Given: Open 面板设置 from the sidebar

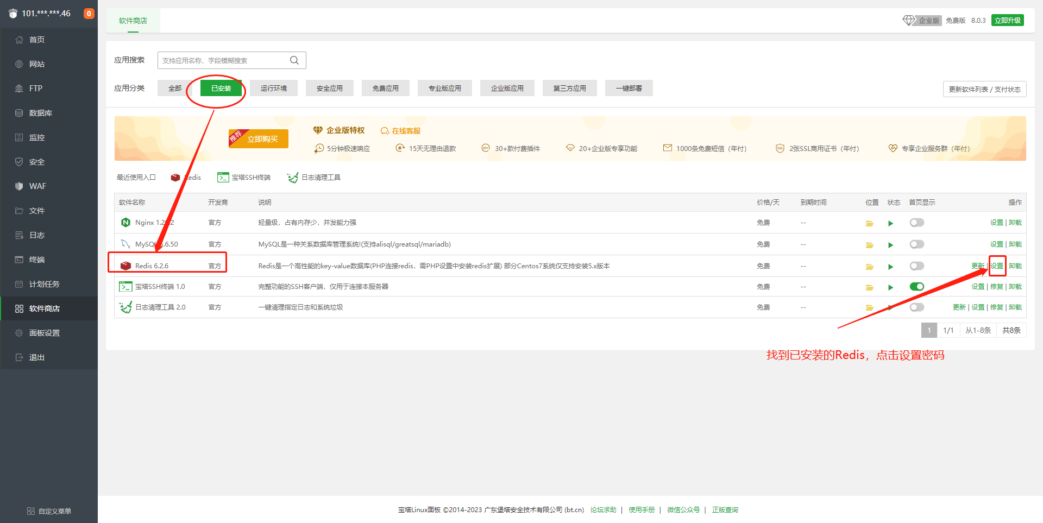Looking at the screenshot, I should (45, 333).
